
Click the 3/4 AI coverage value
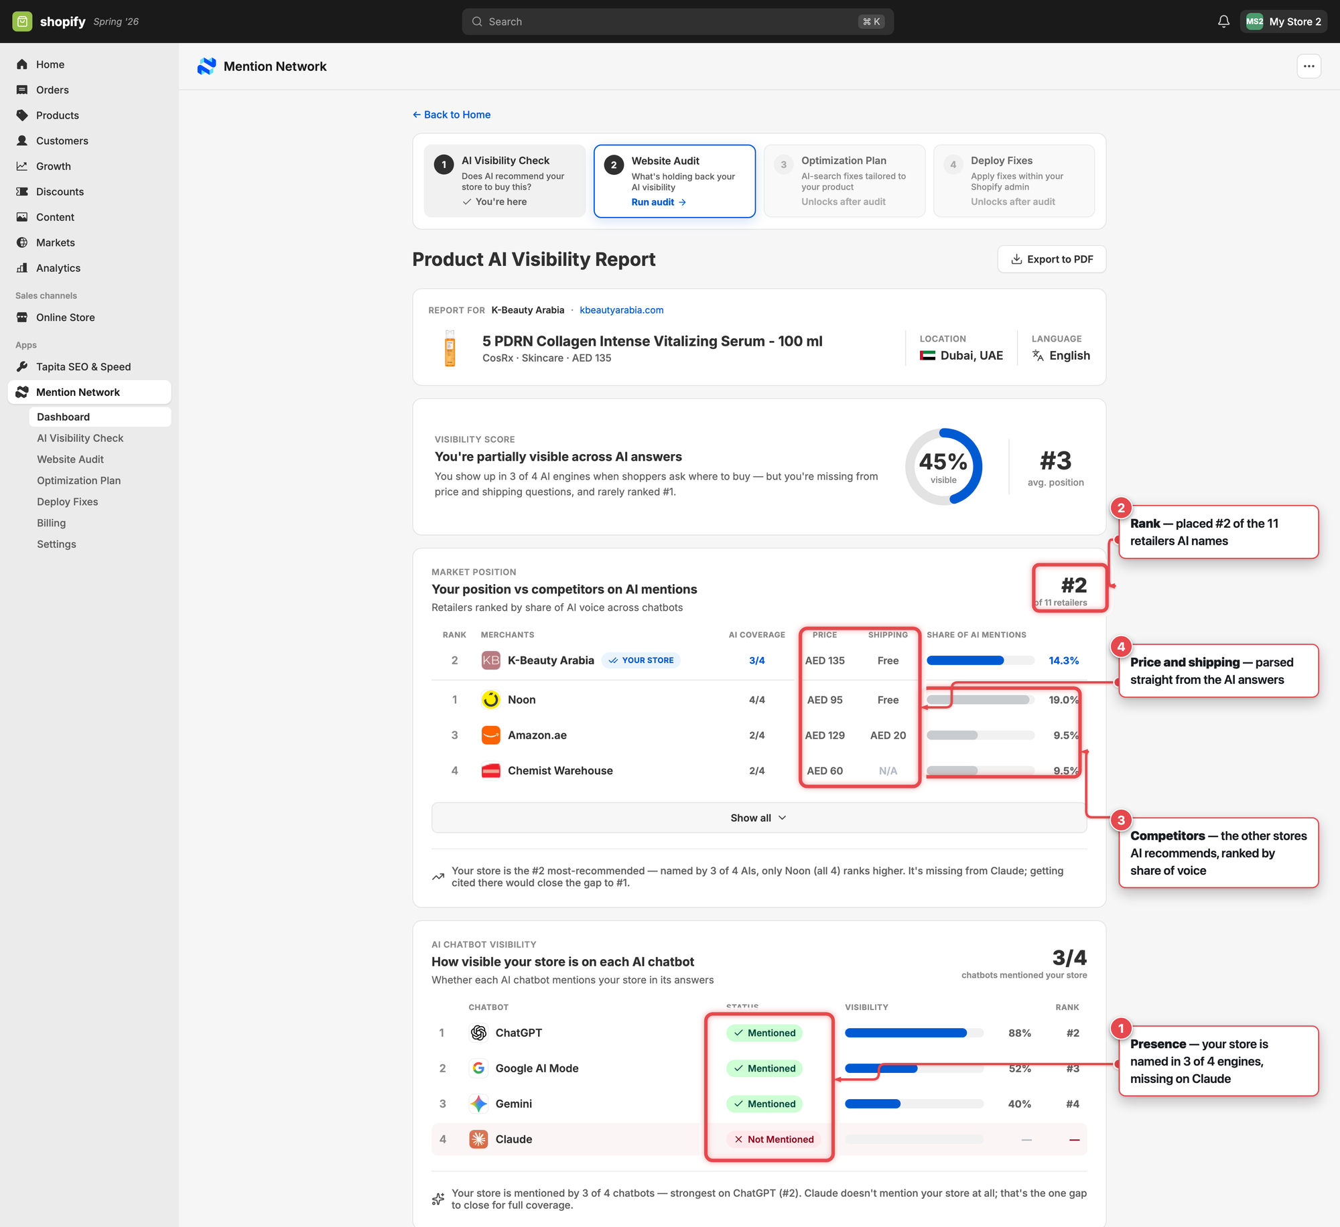pyautogui.click(x=756, y=660)
